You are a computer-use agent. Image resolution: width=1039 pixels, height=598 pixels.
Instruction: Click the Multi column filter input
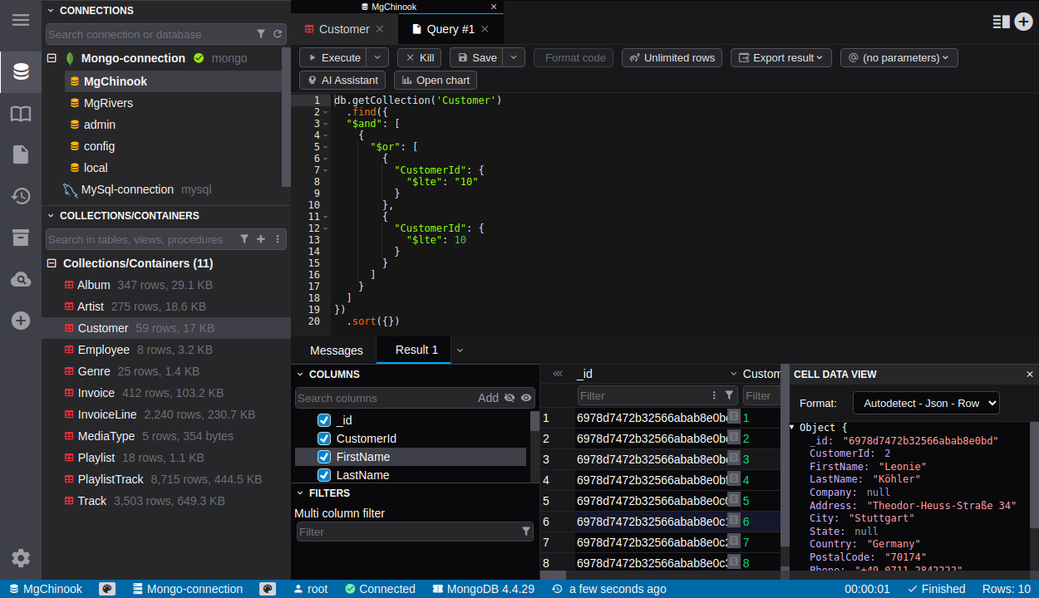click(x=407, y=532)
